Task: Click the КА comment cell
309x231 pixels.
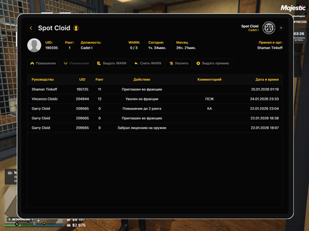Action: tap(210, 108)
